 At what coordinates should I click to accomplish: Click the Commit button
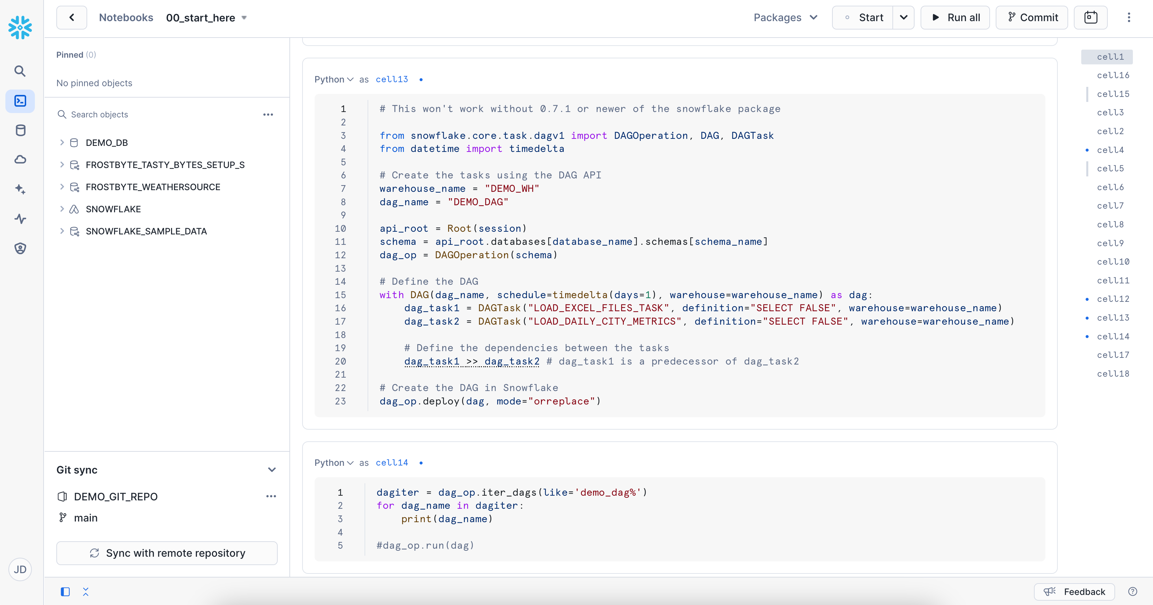(x=1032, y=17)
